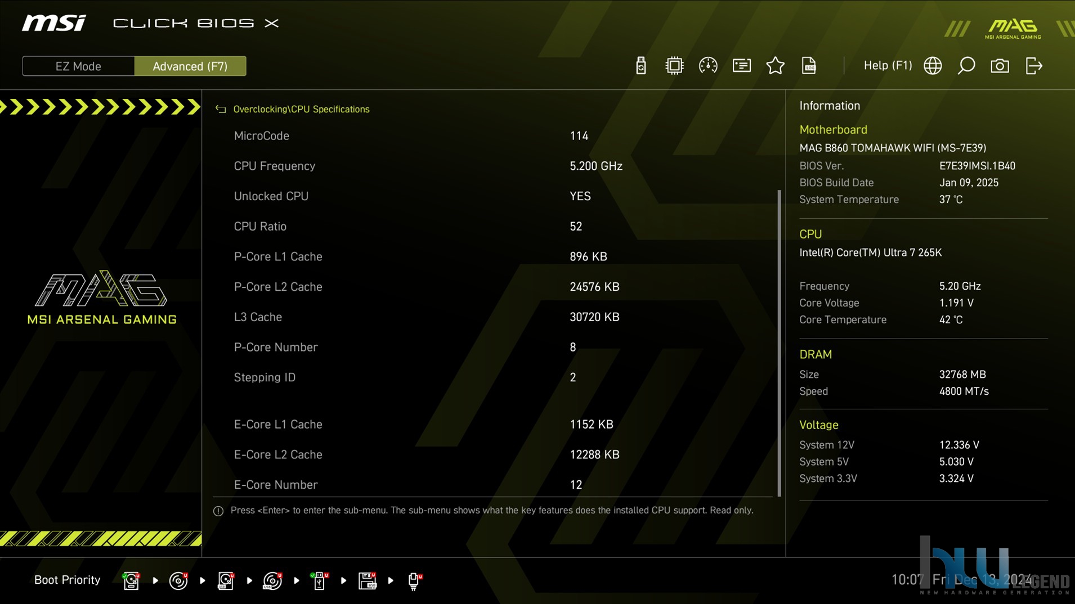Click the DRAM Size 32768 MB value
Image resolution: width=1075 pixels, height=604 pixels.
pos(962,375)
